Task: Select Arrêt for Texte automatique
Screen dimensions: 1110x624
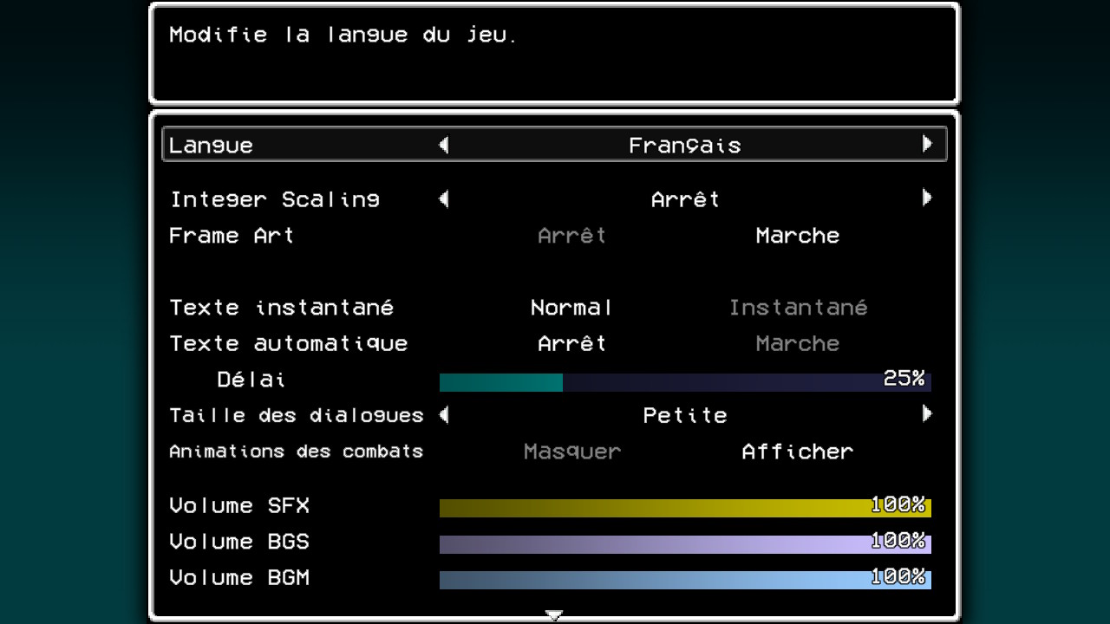Action: pyautogui.click(x=571, y=344)
